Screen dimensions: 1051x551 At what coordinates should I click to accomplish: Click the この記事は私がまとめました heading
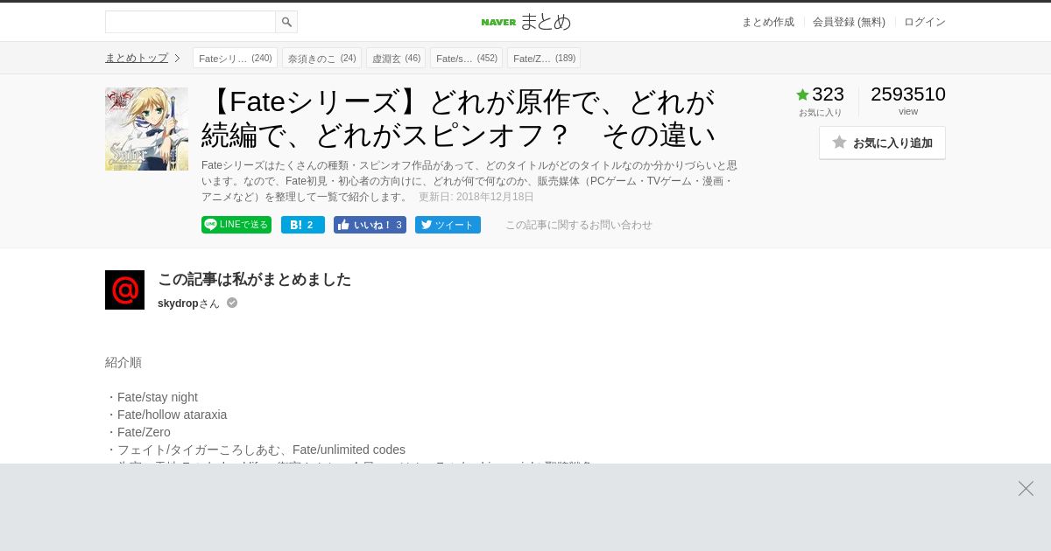254,279
